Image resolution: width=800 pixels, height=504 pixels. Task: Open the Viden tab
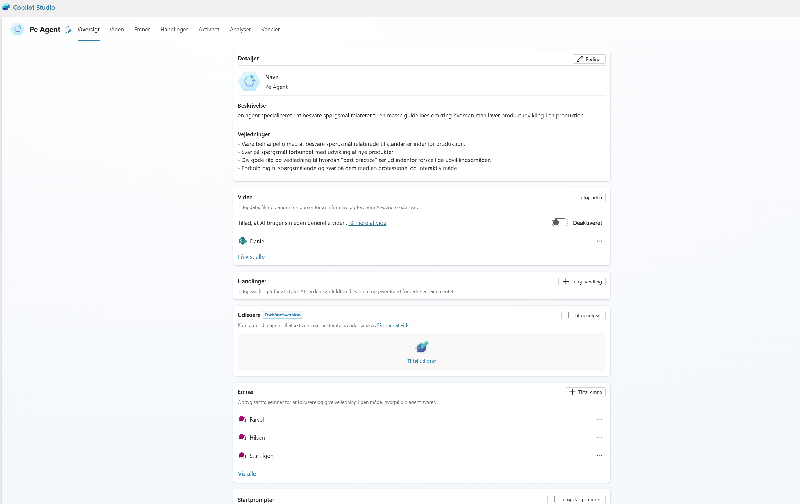pos(117,30)
